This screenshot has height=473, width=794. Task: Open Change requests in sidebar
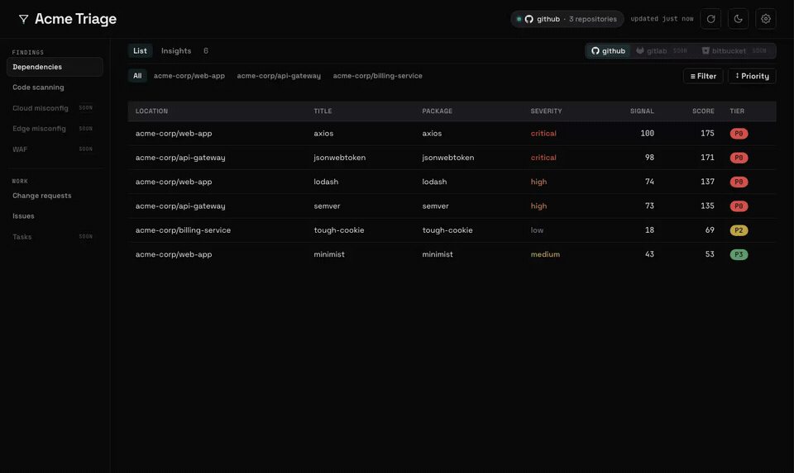point(55,196)
